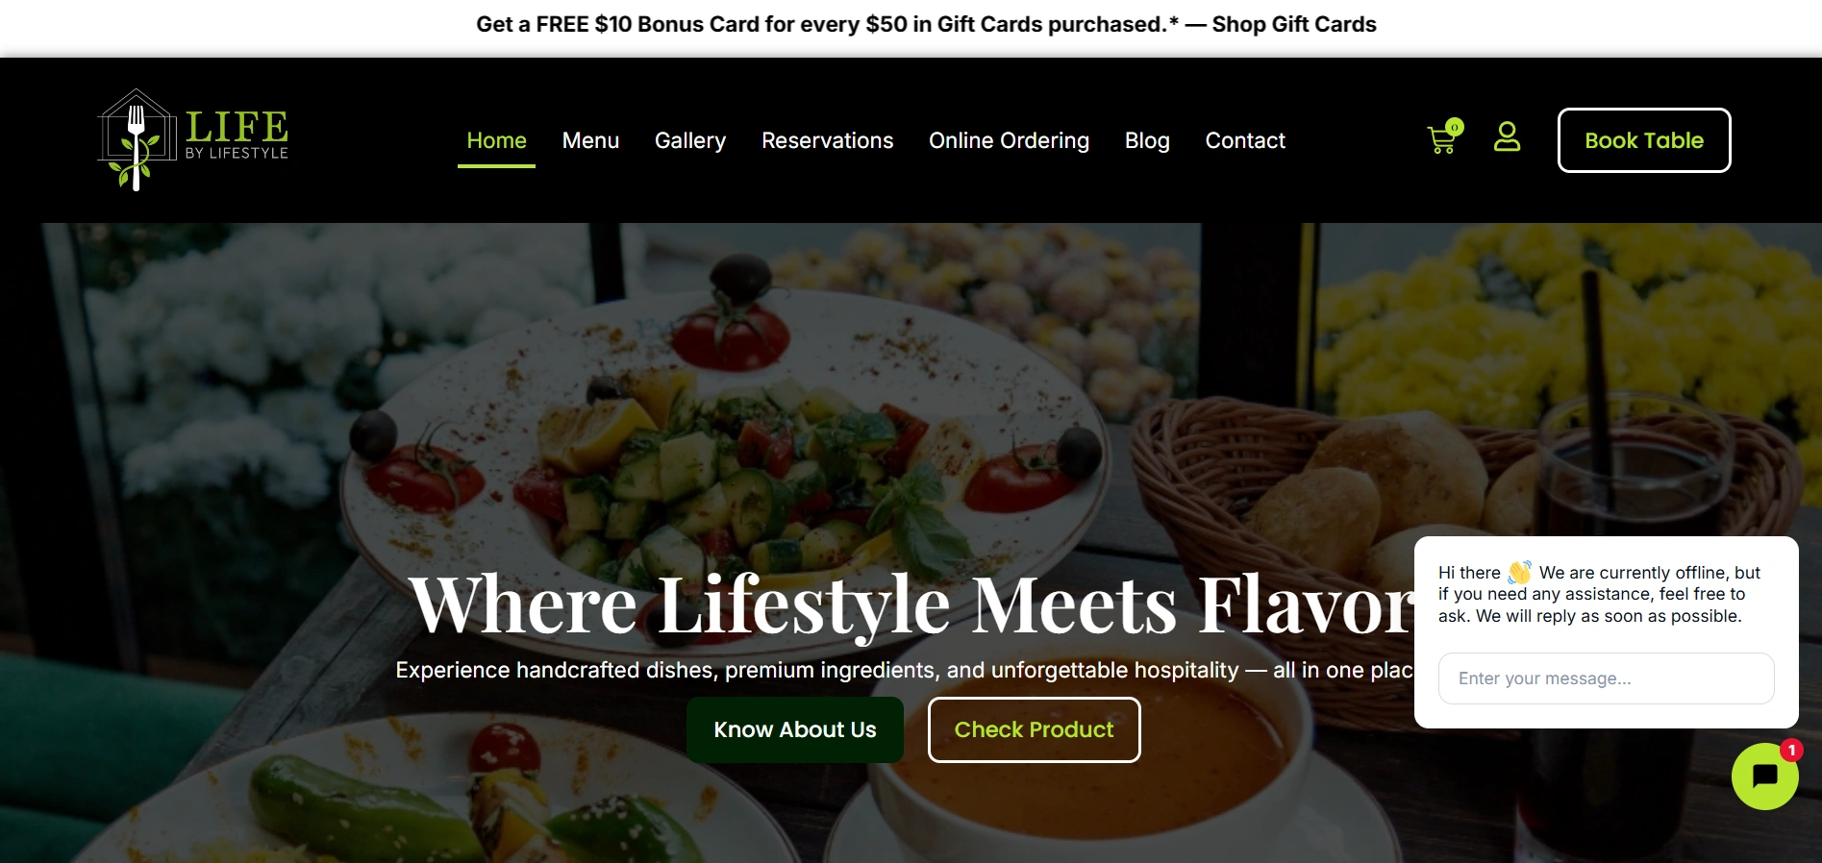Viewport: 1822px width, 863px height.
Task: Click the chat notification badge
Action: tap(1791, 750)
